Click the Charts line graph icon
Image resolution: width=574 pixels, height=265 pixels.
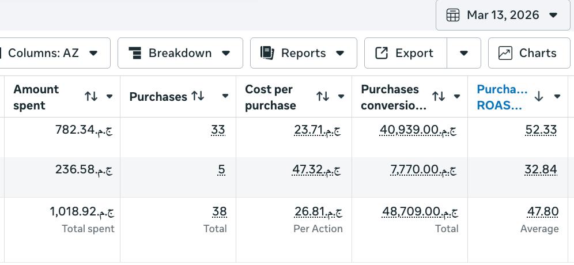(505, 53)
